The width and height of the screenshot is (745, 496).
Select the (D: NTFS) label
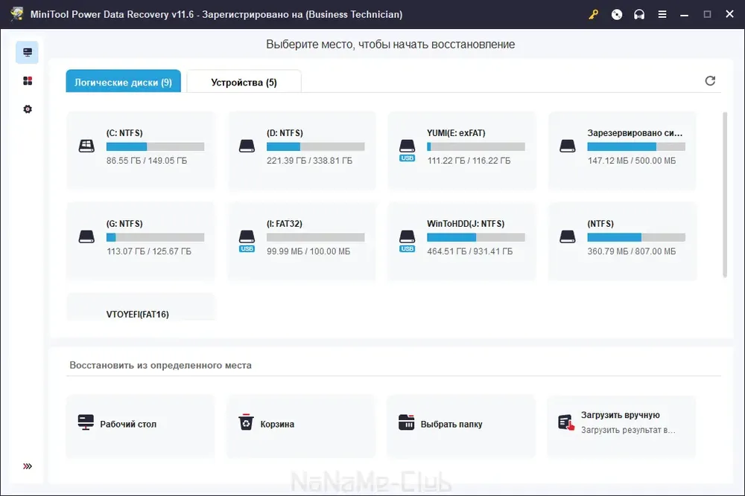pos(285,133)
